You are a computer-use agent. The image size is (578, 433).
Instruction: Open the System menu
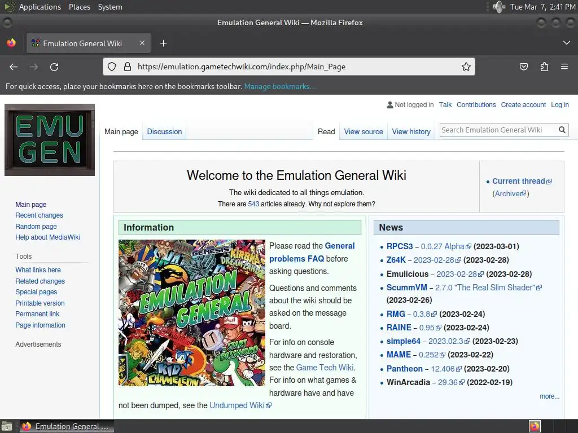(110, 7)
